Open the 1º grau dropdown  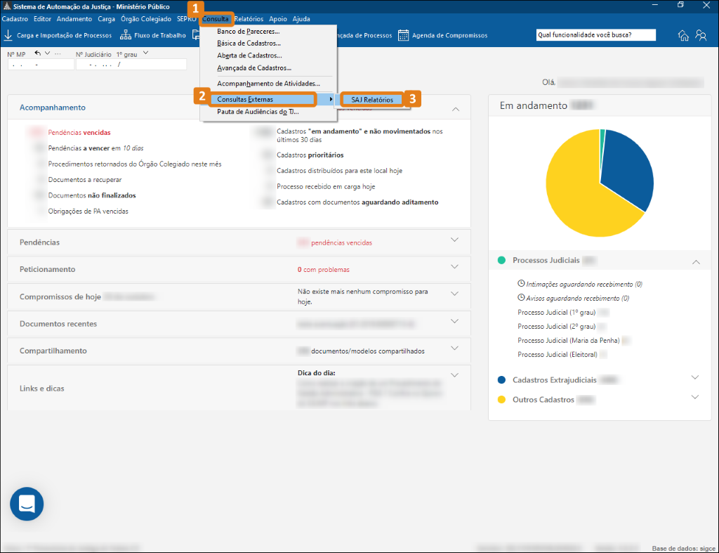(145, 53)
